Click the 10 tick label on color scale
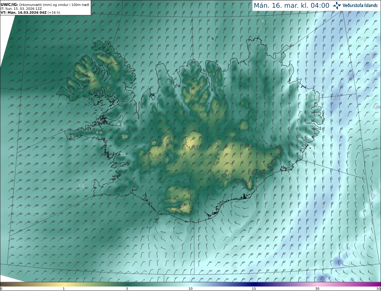This screenshot has width=381, height=291. [x=190, y=289]
